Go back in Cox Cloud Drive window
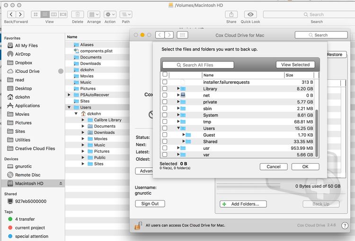 pos(160,35)
